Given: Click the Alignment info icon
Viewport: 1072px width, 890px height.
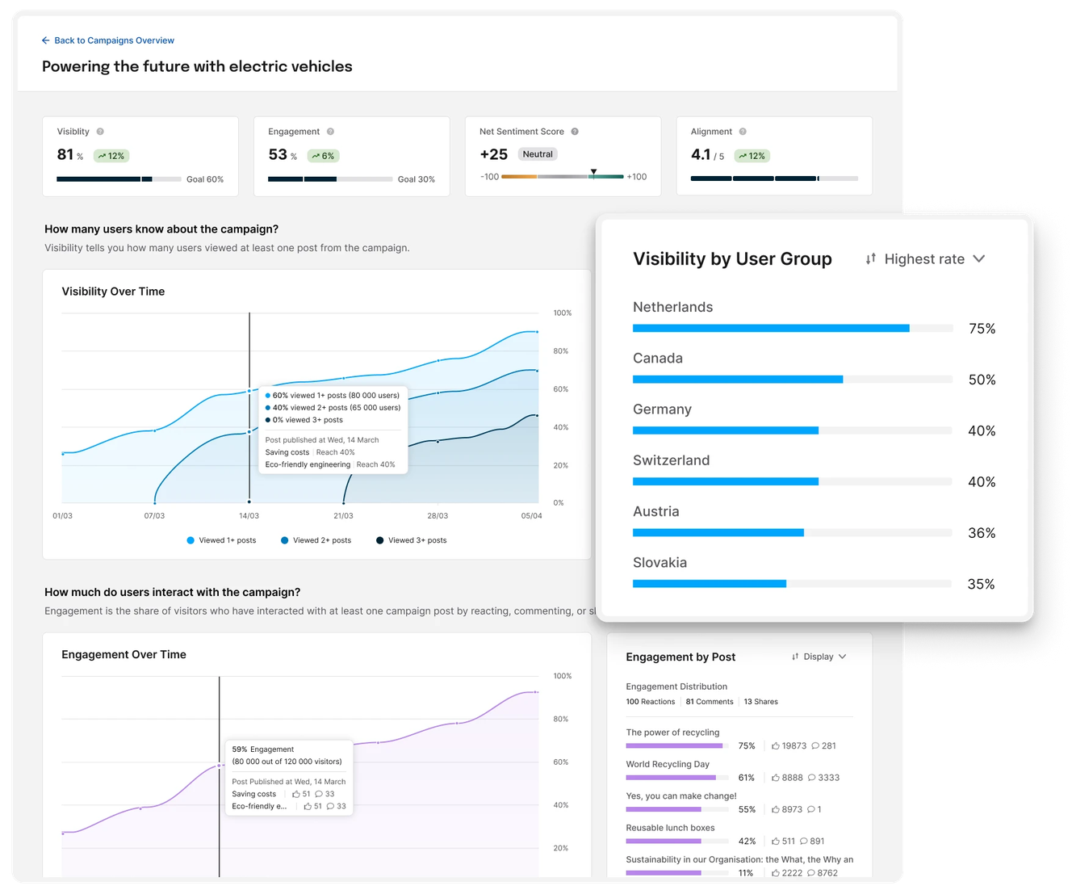Looking at the screenshot, I should 742,131.
